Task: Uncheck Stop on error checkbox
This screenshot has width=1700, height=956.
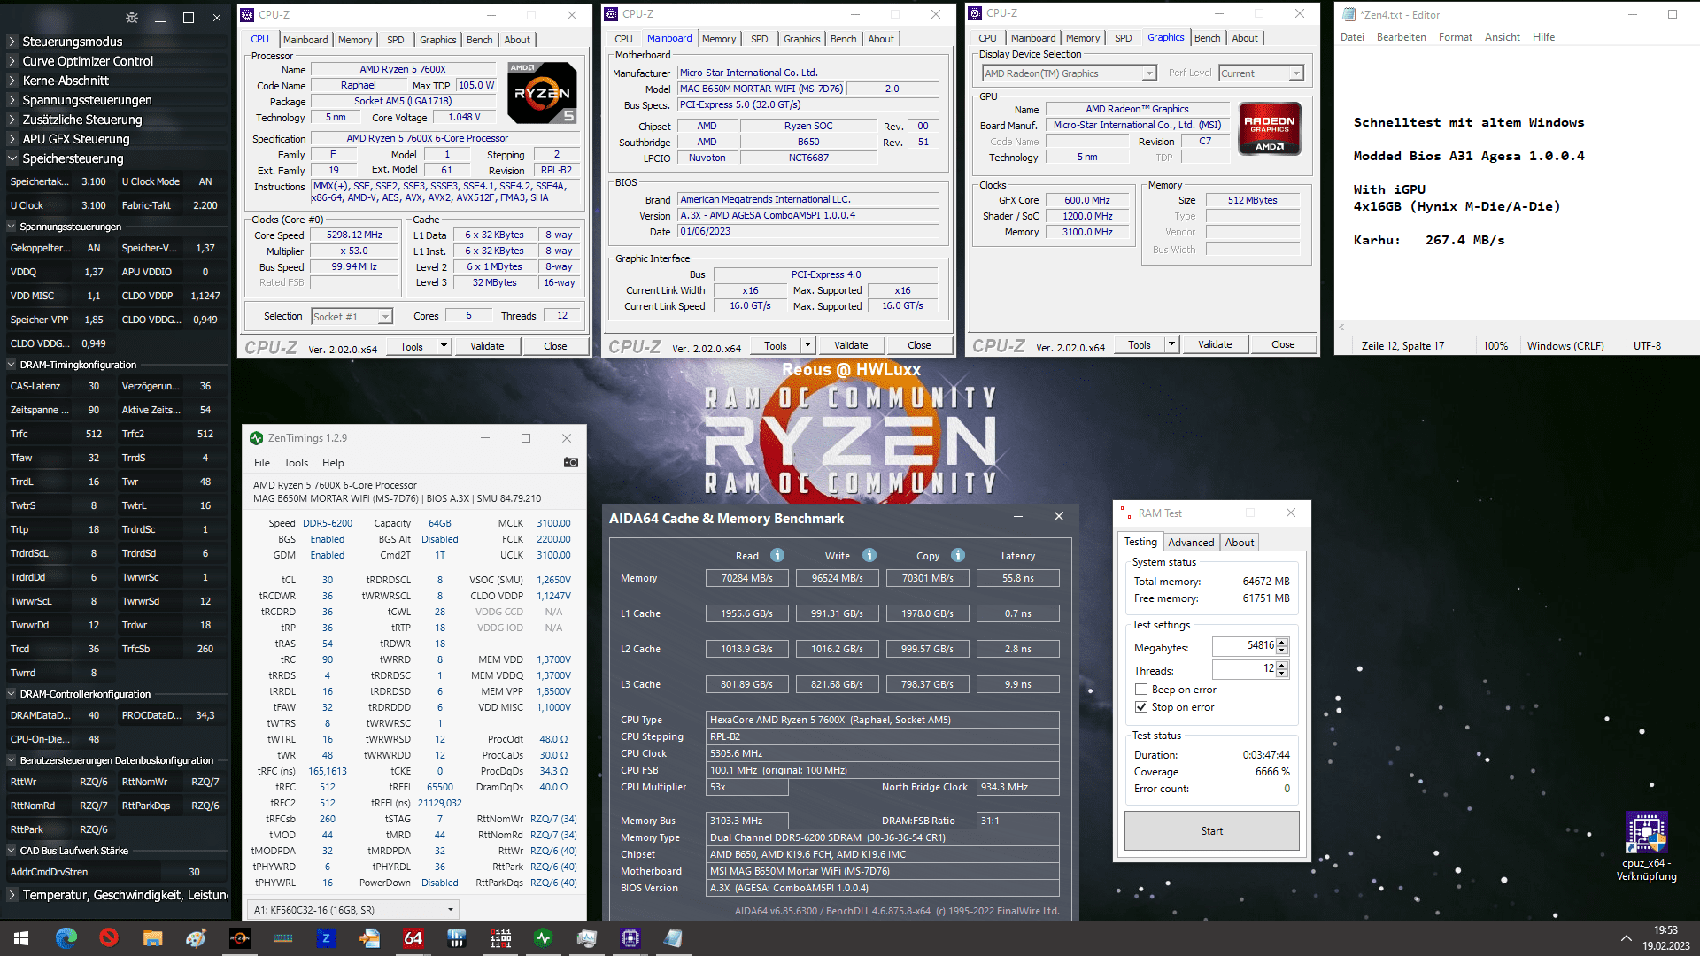Action: [1141, 707]
